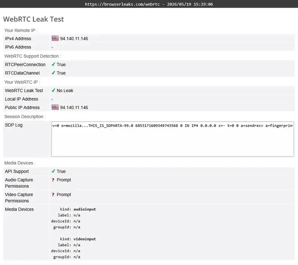Viewport: 298px width, 265px height.
Task: Click the 'WebRTC Support Detection' section label
Action: click(32, 56)
